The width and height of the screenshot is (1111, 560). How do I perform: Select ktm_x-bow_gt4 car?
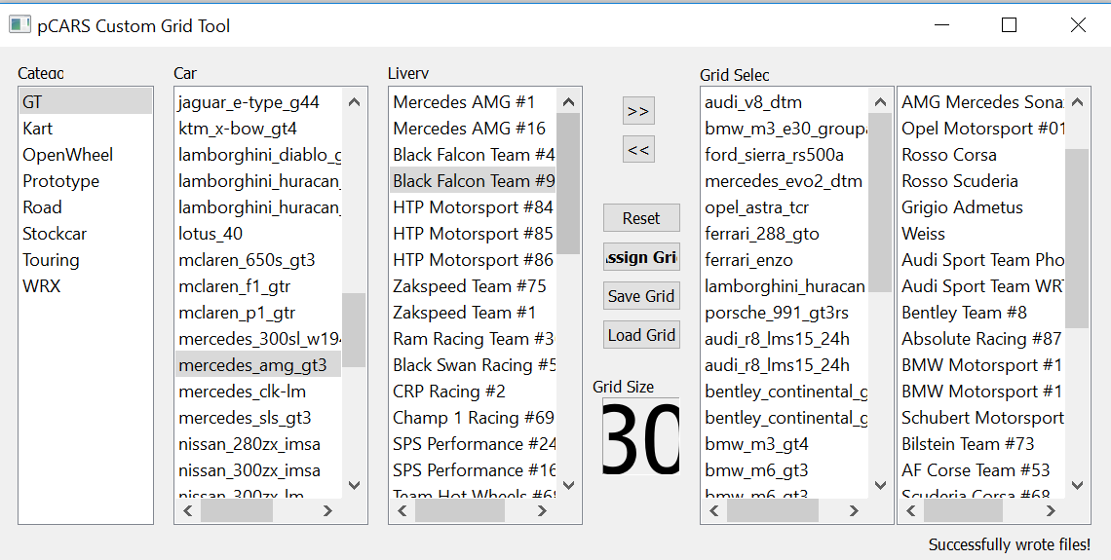[258, 129]
